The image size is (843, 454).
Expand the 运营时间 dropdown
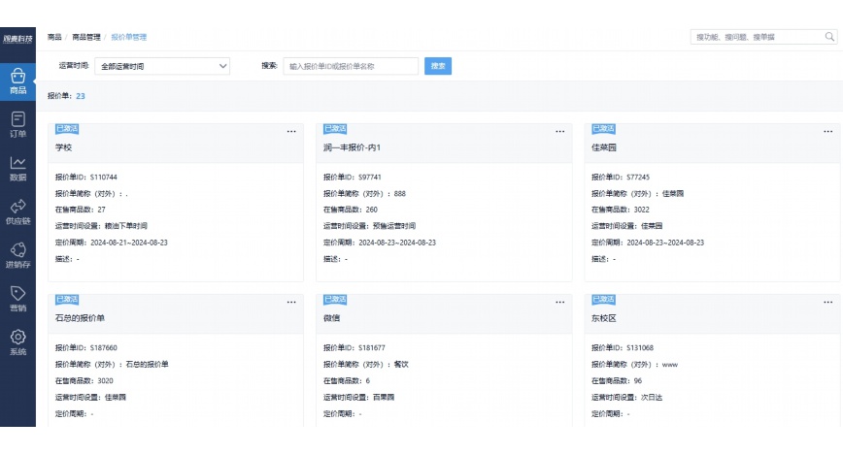coord(162,66)
